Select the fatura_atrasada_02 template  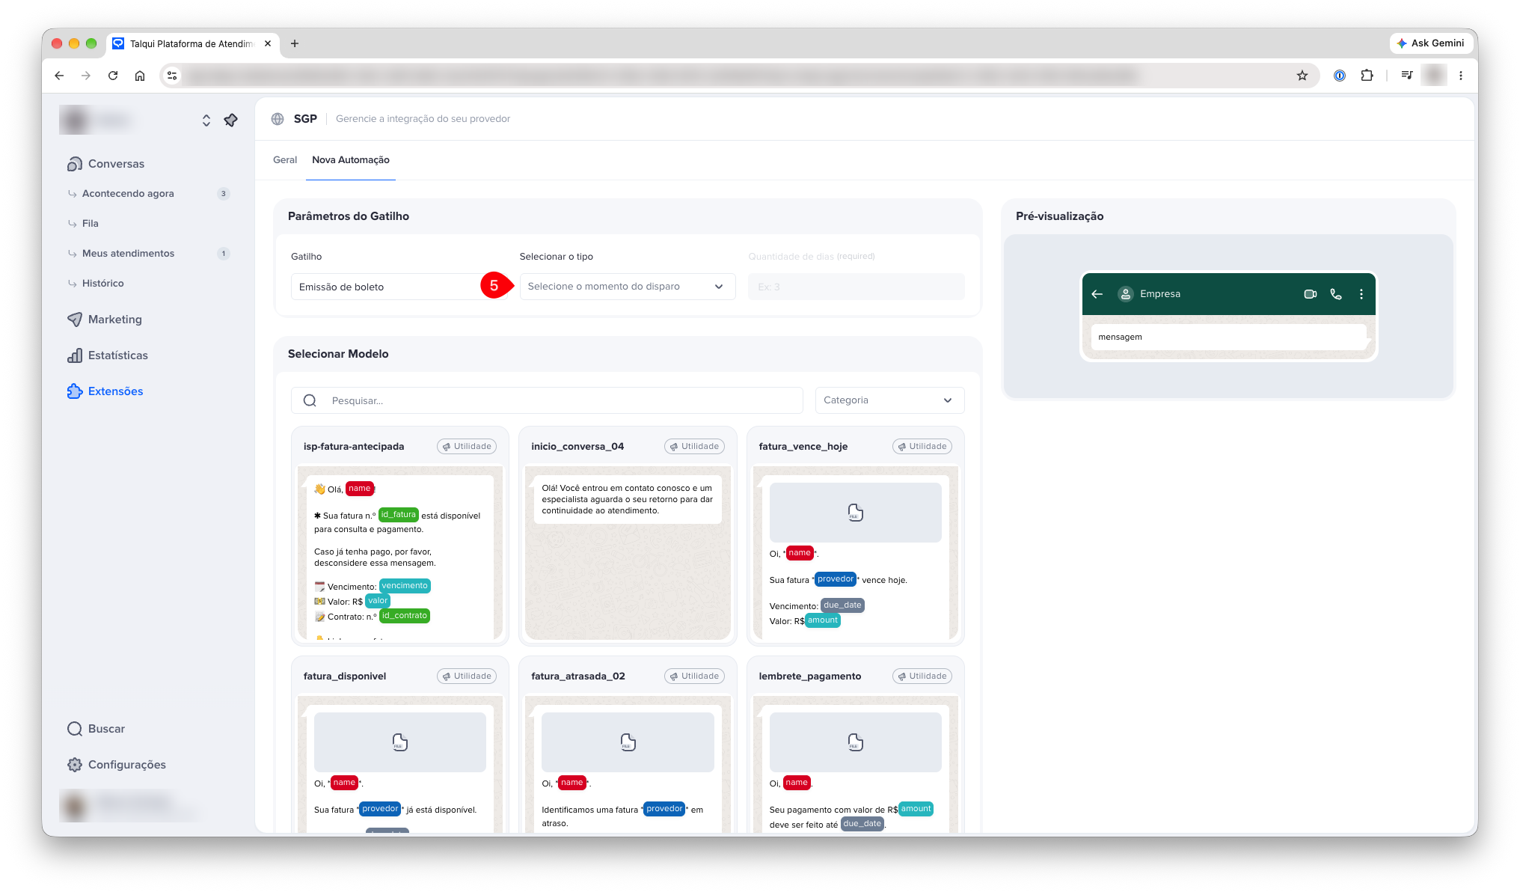pyautogui.click(x=628, y=745)
